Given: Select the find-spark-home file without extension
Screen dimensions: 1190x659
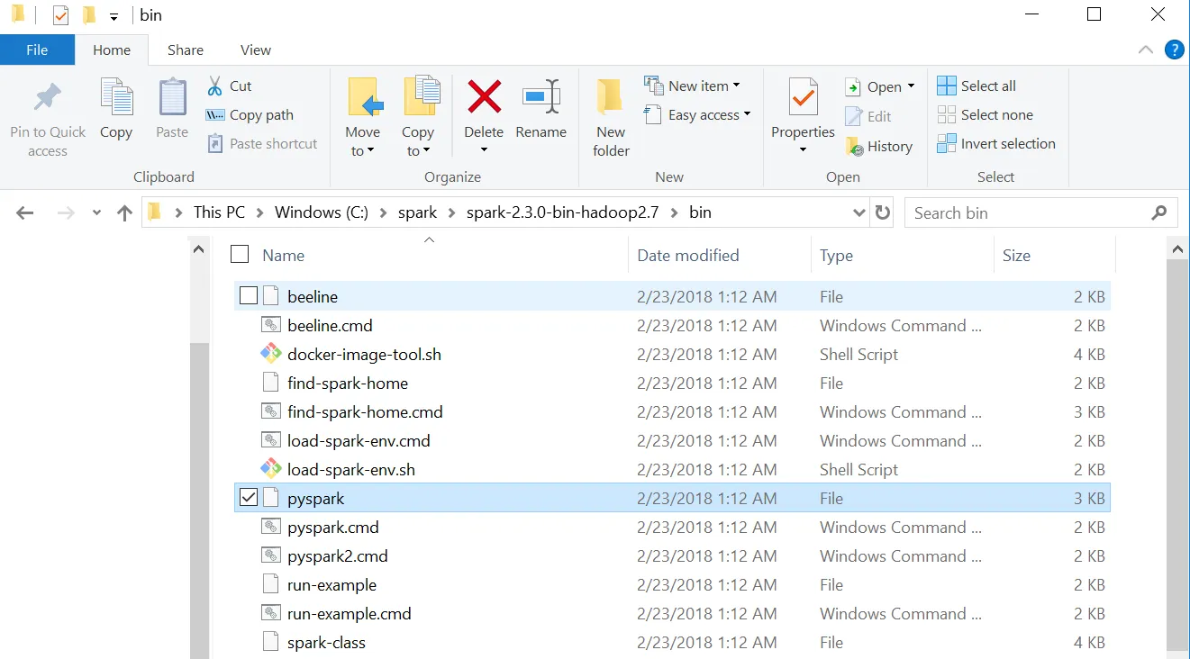Looking at the screenshot, I should tap(672, 384).
